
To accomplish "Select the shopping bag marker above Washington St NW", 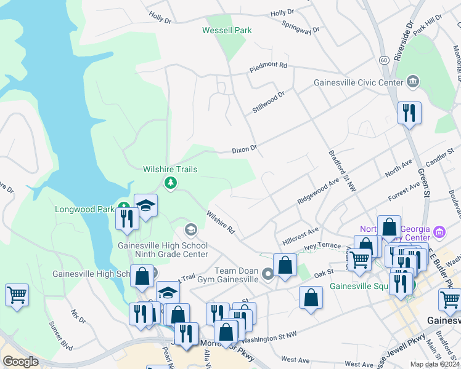I will pos(226,332).
